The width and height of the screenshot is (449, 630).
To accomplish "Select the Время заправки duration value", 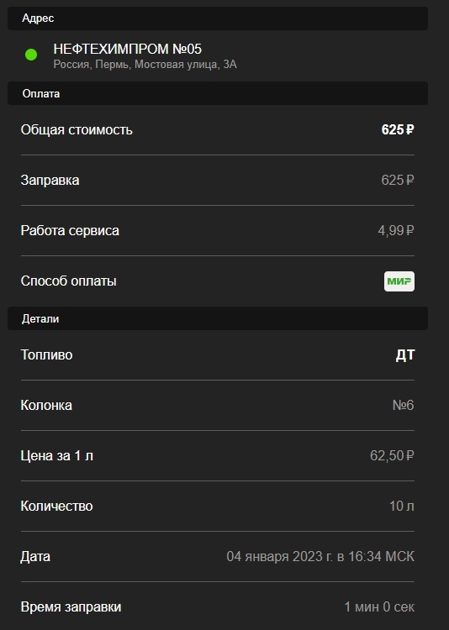I will 379,606.
